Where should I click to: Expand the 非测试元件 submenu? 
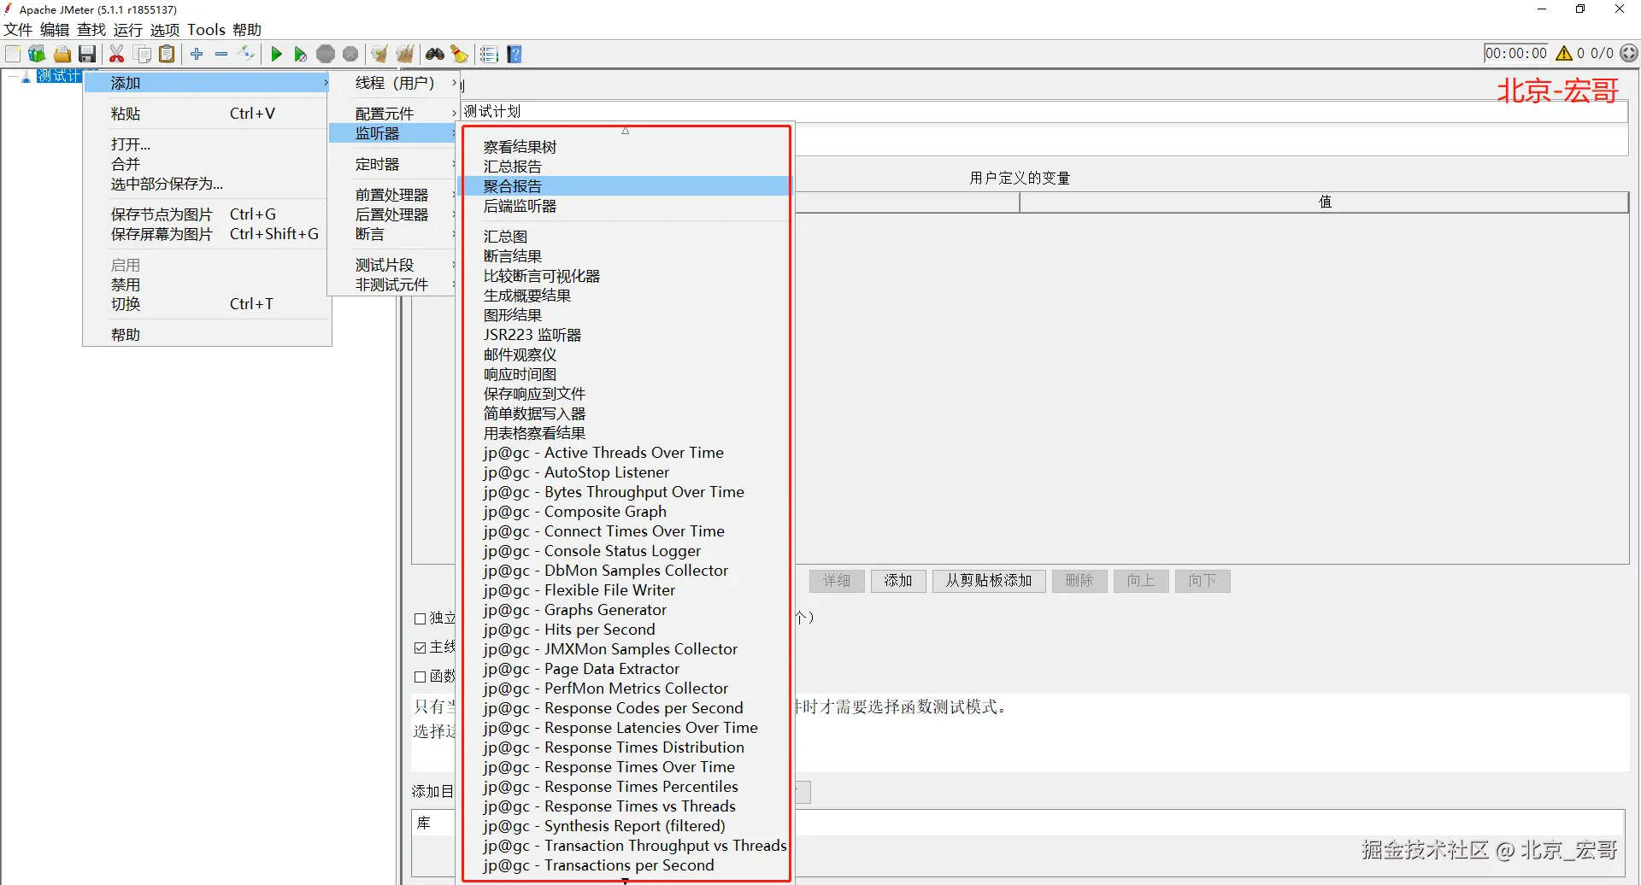point(394,284)
